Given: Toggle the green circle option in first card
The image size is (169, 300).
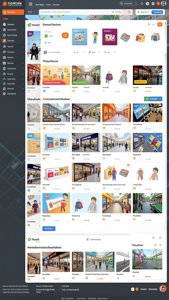Looking at the screenshot, I should (46, 36).
